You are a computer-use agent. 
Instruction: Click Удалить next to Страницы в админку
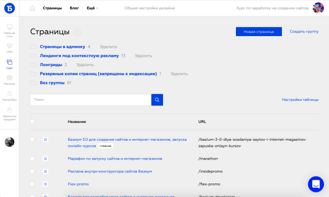pos(109,46)
